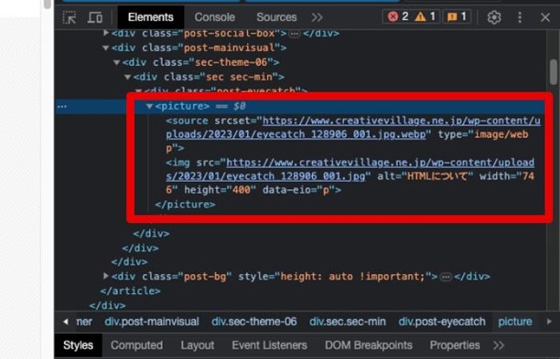Image resolution: width=560 pixels, height=359 pixels.
Task: Open the 1 warning indicator
Action: pos(425,16)
